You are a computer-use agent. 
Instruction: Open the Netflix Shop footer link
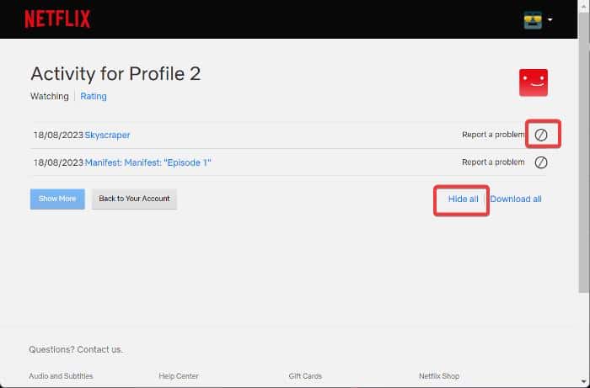coord(439,376)
